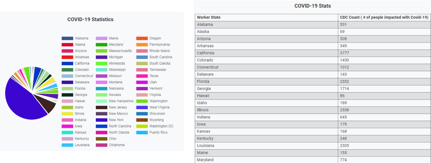Viewport: 431px width, 163px height.
Task: Click the Georgia dark green legend swatch
Action: coord(67,95)
